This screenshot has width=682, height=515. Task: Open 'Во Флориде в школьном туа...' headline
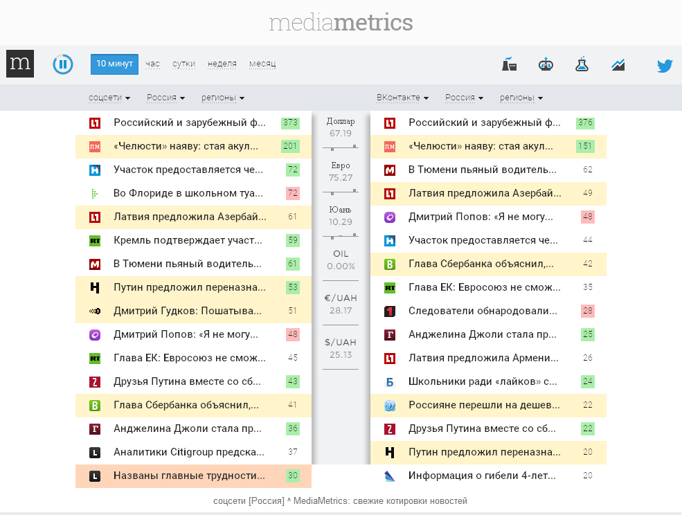click(x=188, y=193)
